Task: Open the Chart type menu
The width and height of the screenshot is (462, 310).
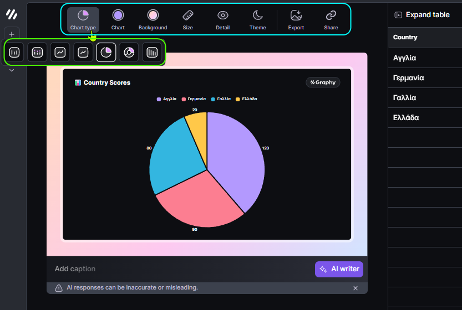Action: [x=83, y=20]
